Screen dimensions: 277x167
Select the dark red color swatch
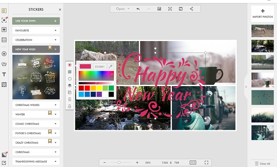point(81,88)
